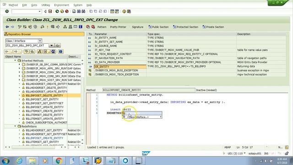This screenshot has width=293, height=165.
Task: Select <Class/Interface...> in code completion popup
Action: [x=142, y=117]
